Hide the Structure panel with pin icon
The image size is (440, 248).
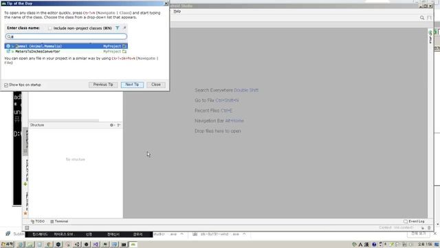(119, 125)
